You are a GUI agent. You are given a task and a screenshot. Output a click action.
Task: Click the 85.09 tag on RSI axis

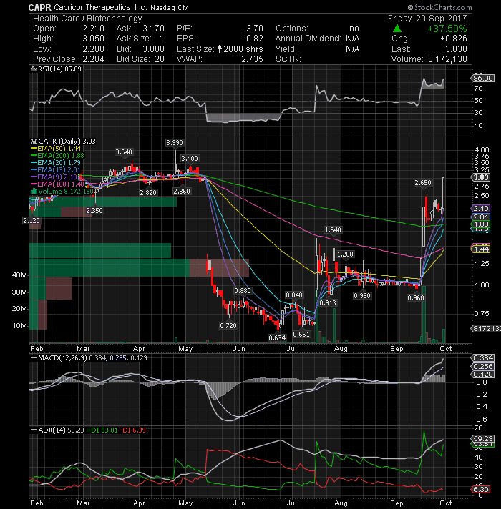pos(483,78)
